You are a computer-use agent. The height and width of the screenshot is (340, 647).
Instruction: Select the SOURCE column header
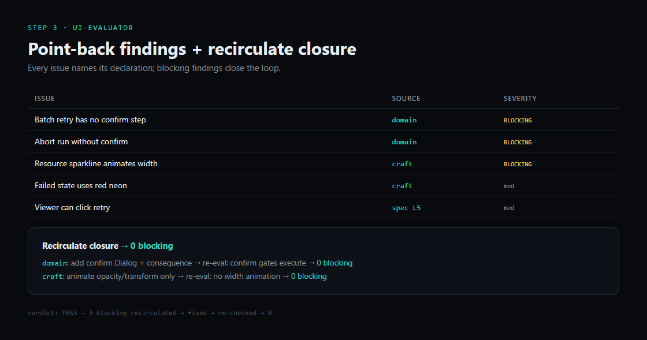point(406,99)
